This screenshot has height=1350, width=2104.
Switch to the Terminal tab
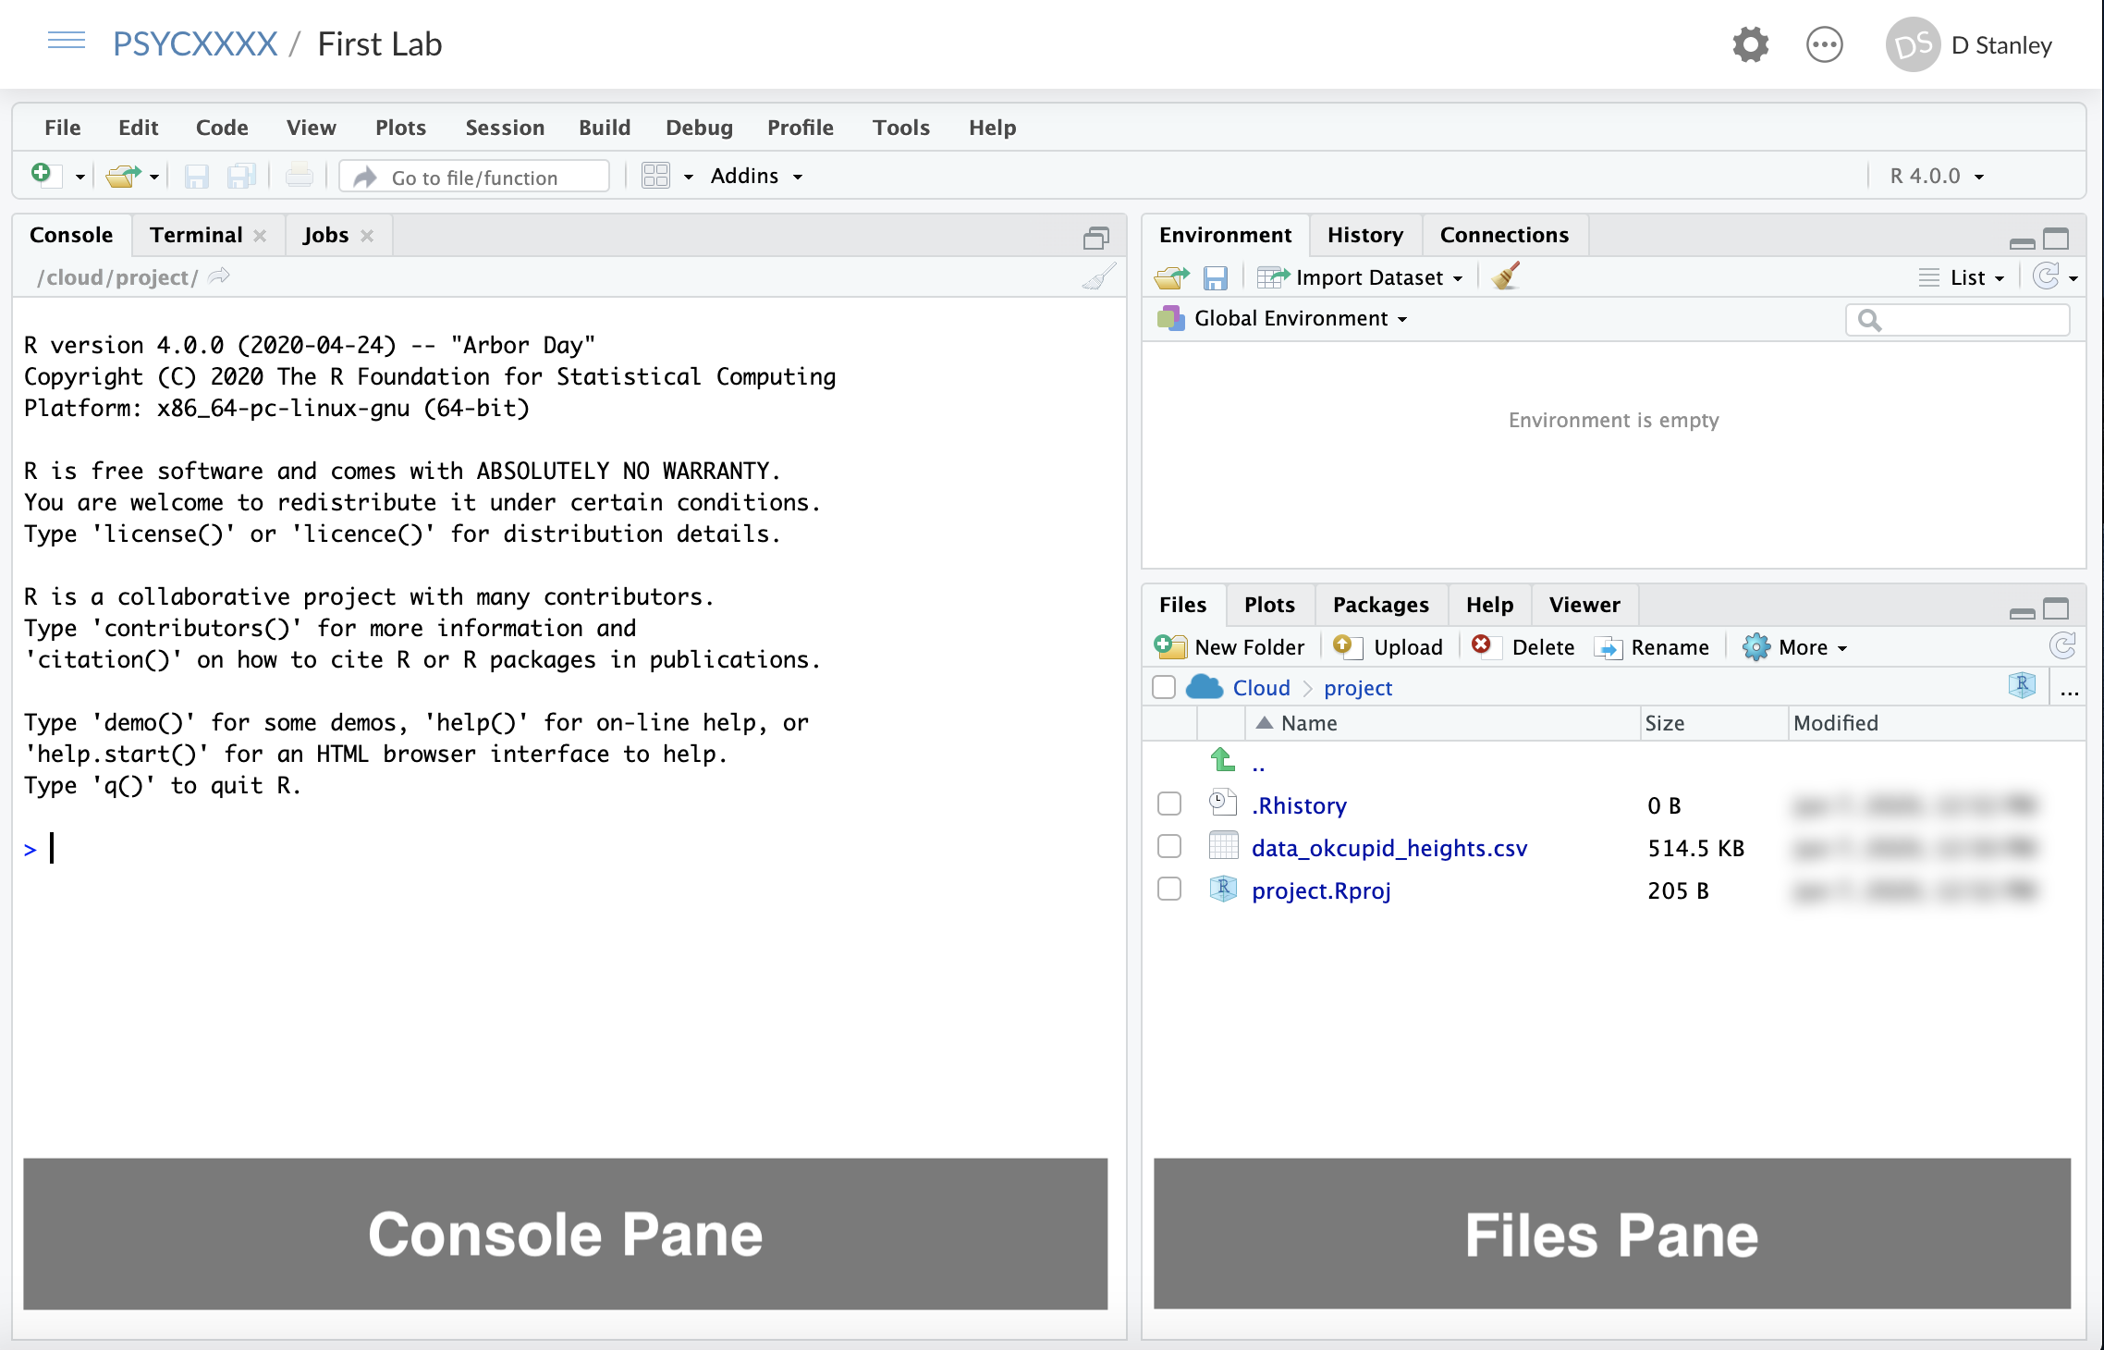(x=196, y=235)
